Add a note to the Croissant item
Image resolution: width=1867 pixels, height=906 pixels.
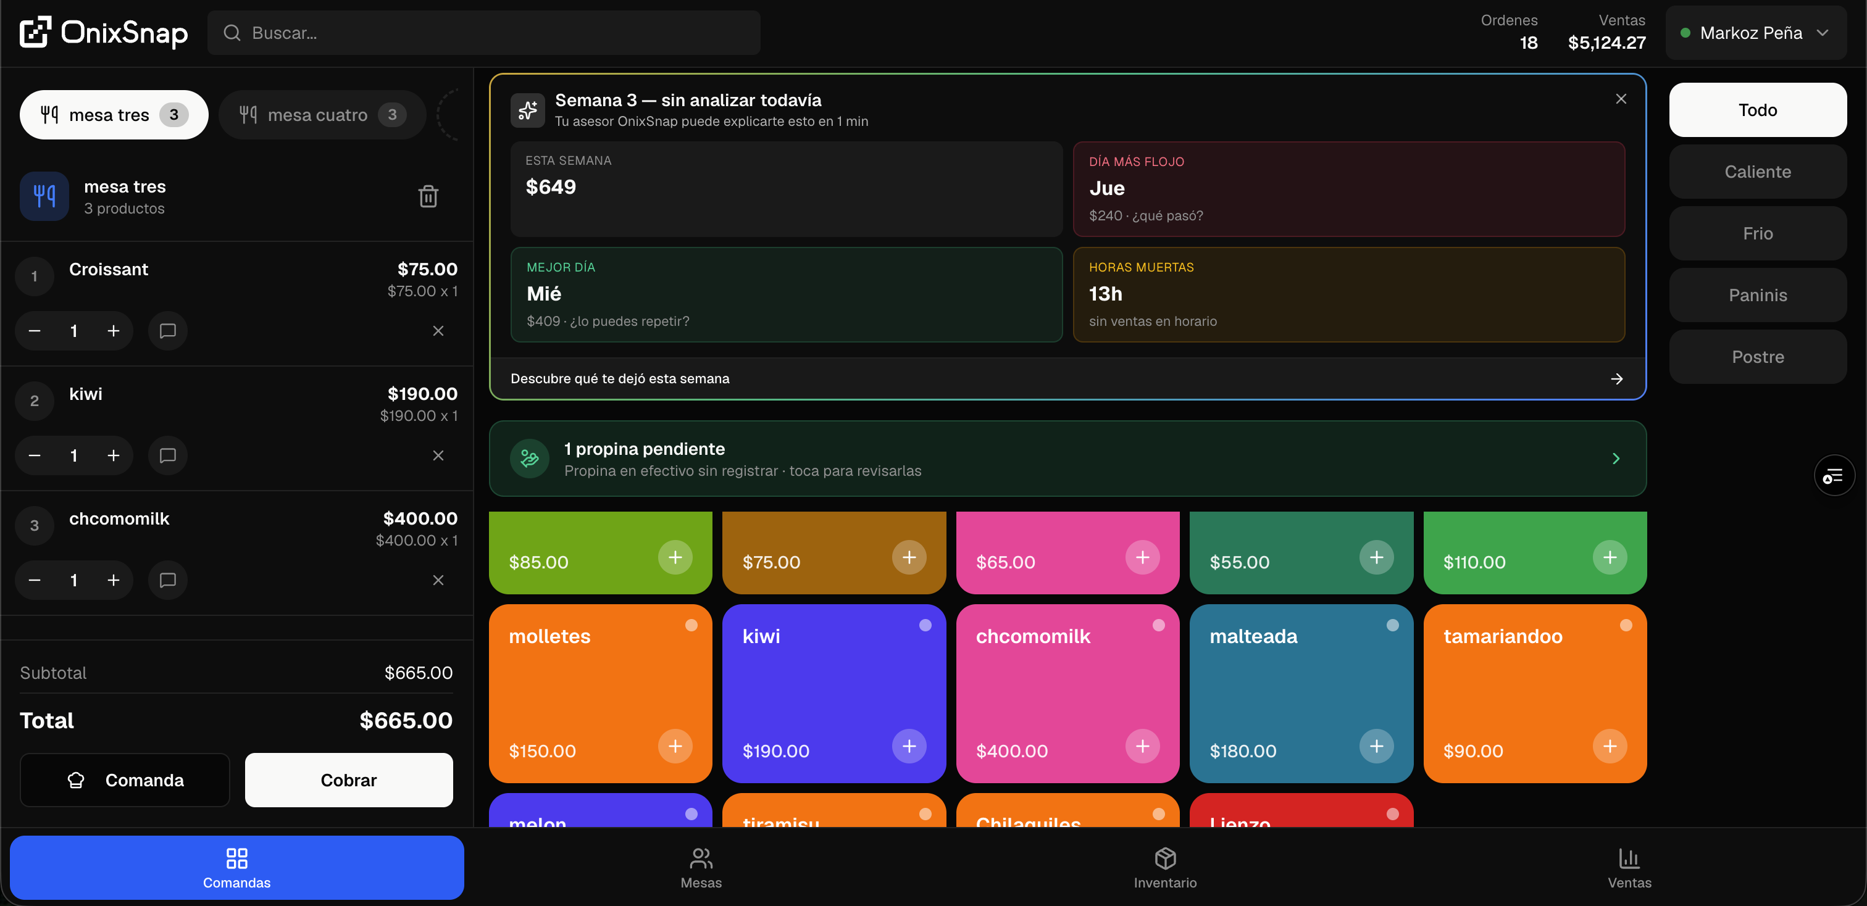pos(167,331)
